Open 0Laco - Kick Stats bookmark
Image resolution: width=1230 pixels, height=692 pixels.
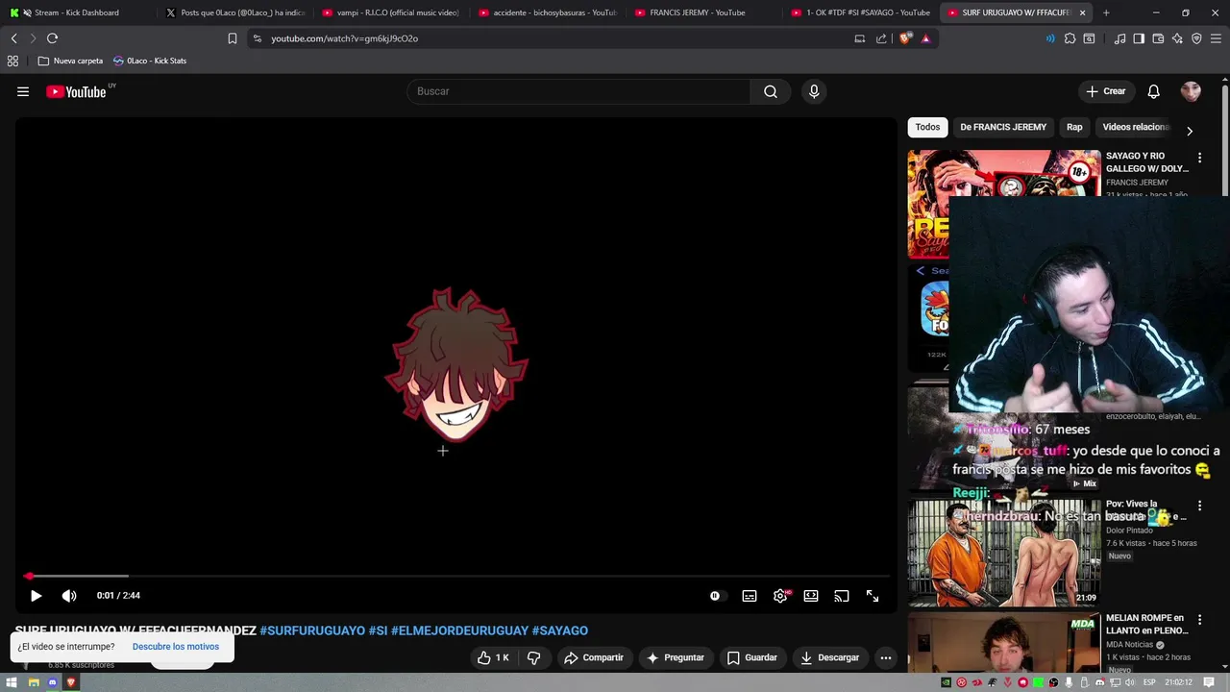coord(149,61)
